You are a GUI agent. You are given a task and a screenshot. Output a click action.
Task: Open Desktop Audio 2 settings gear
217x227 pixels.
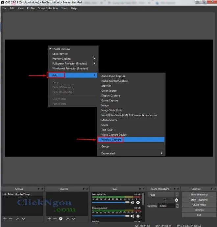(x=138, y=216)
